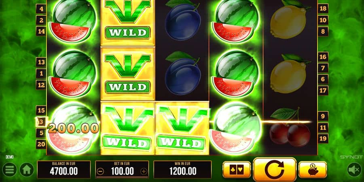Increase bet with plus button
Viewport: 364px width, 182px height.
(144, 172)
